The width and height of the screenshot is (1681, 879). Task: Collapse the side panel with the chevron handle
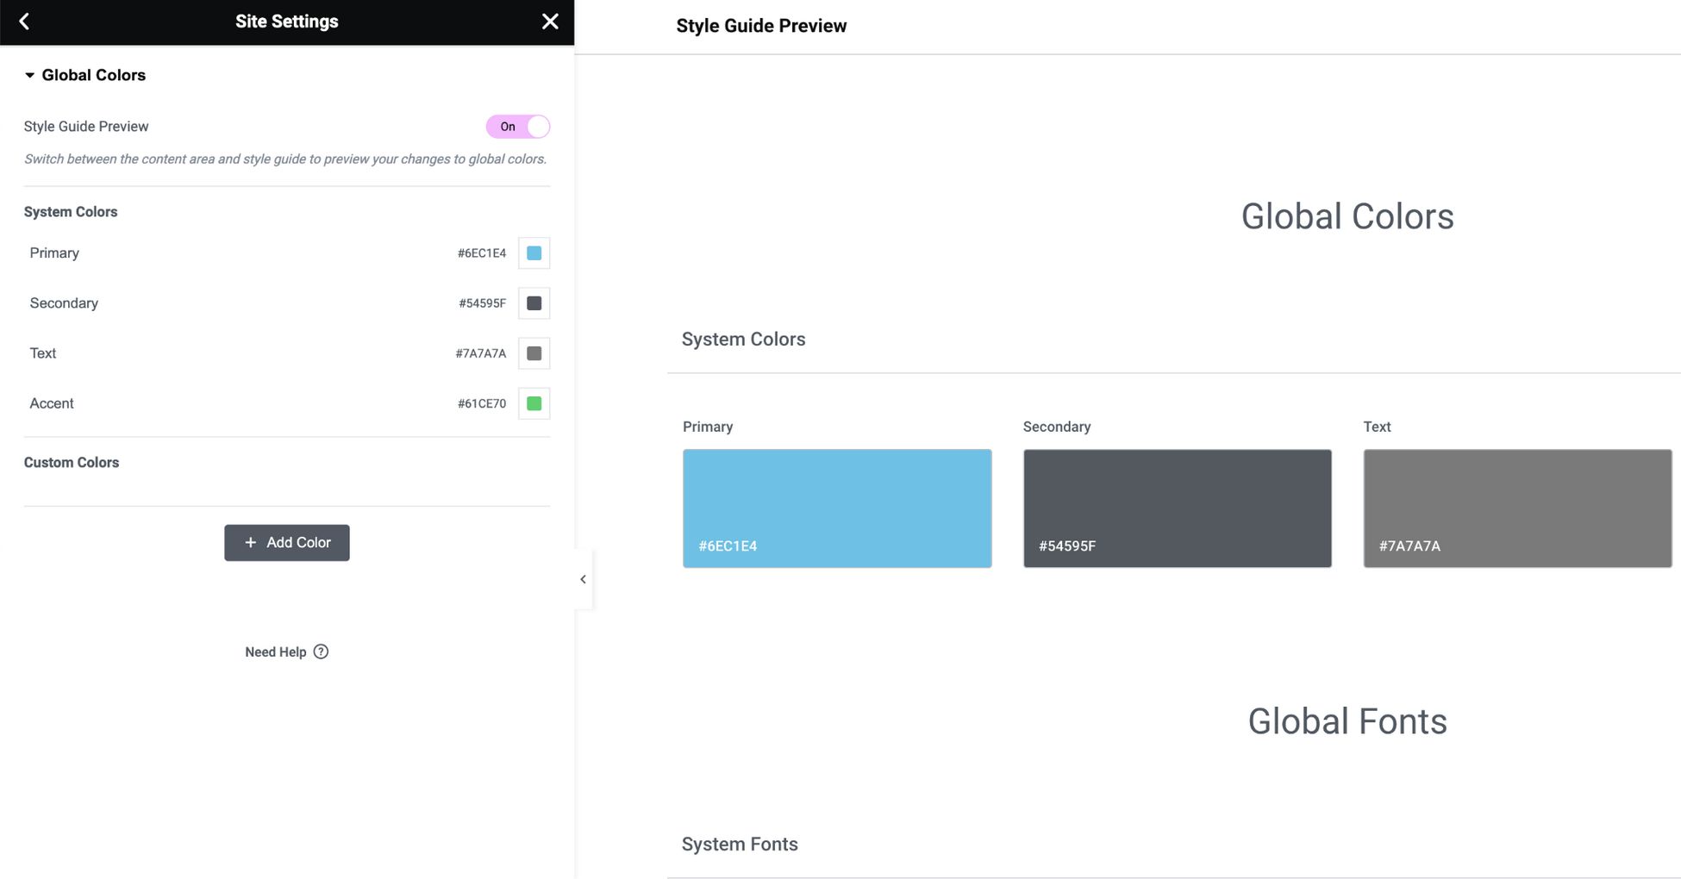[584, 579]
